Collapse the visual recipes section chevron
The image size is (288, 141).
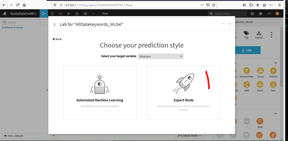click(276, 63)
